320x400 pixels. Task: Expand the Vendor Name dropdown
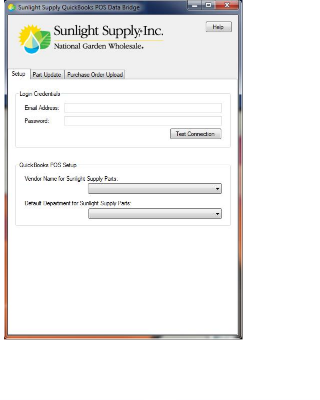(x=155, y=189)
